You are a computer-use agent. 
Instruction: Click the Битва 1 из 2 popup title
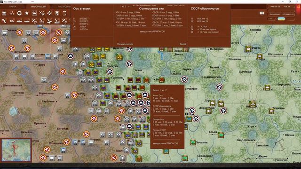point(160,90)
